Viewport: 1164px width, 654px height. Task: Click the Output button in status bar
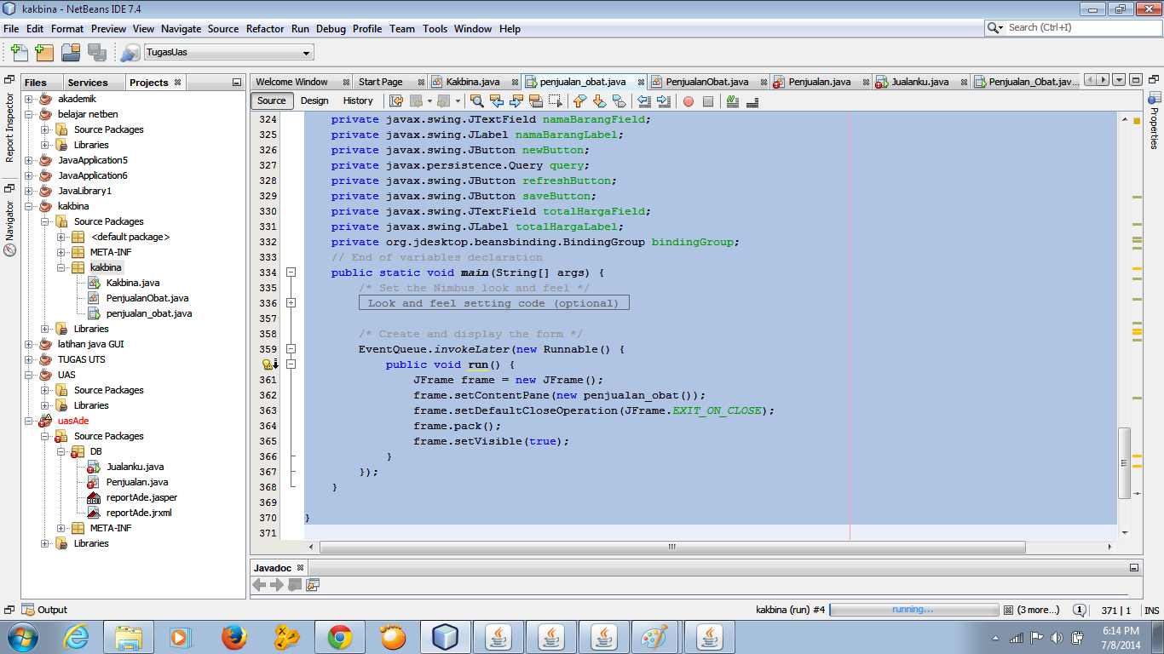coord(44,610)
